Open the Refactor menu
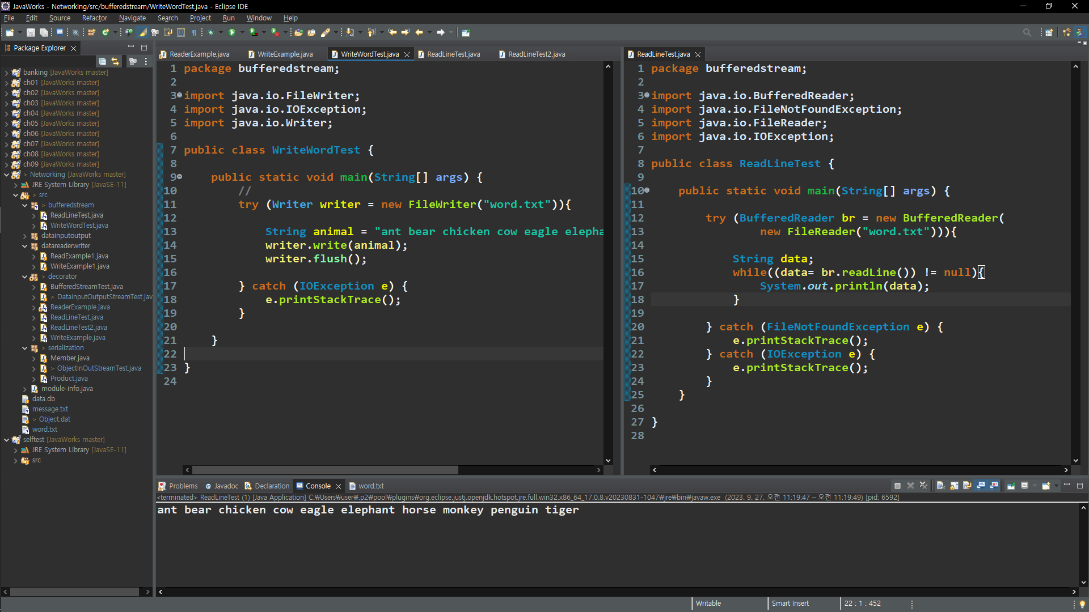The width and height of the screenshot is (1089, 612). click(x=94, y=18)
